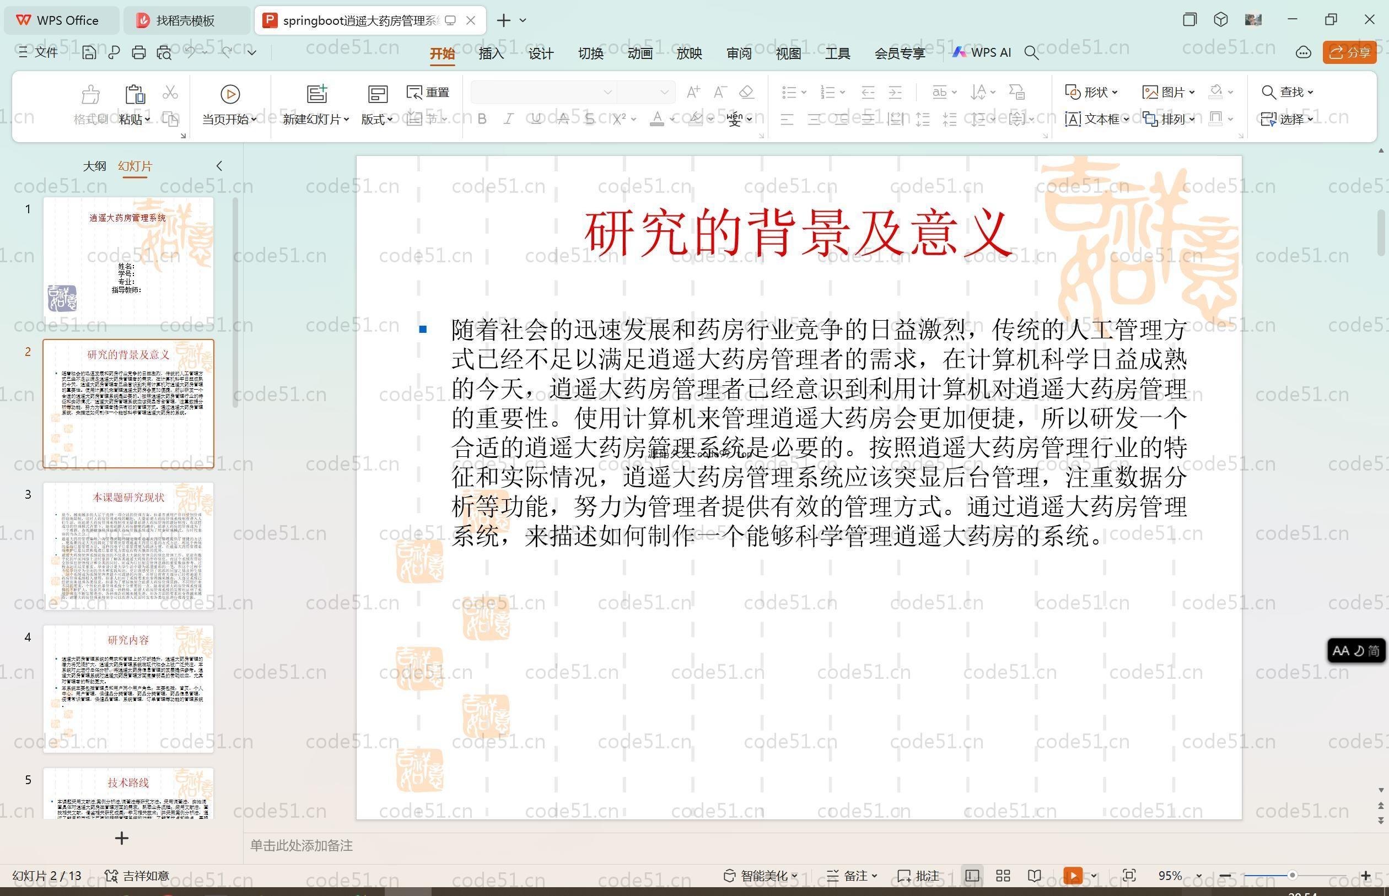The height and width of the screenshot is (896, 1389).
Task: Click the WPS AI button
Action: 982,52
